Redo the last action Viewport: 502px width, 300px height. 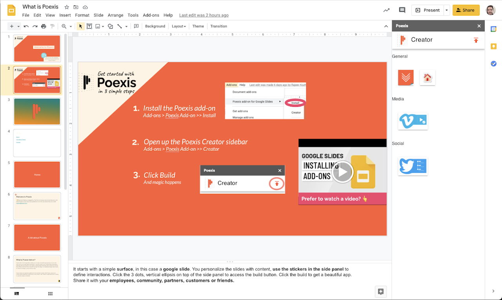point(35,26)
